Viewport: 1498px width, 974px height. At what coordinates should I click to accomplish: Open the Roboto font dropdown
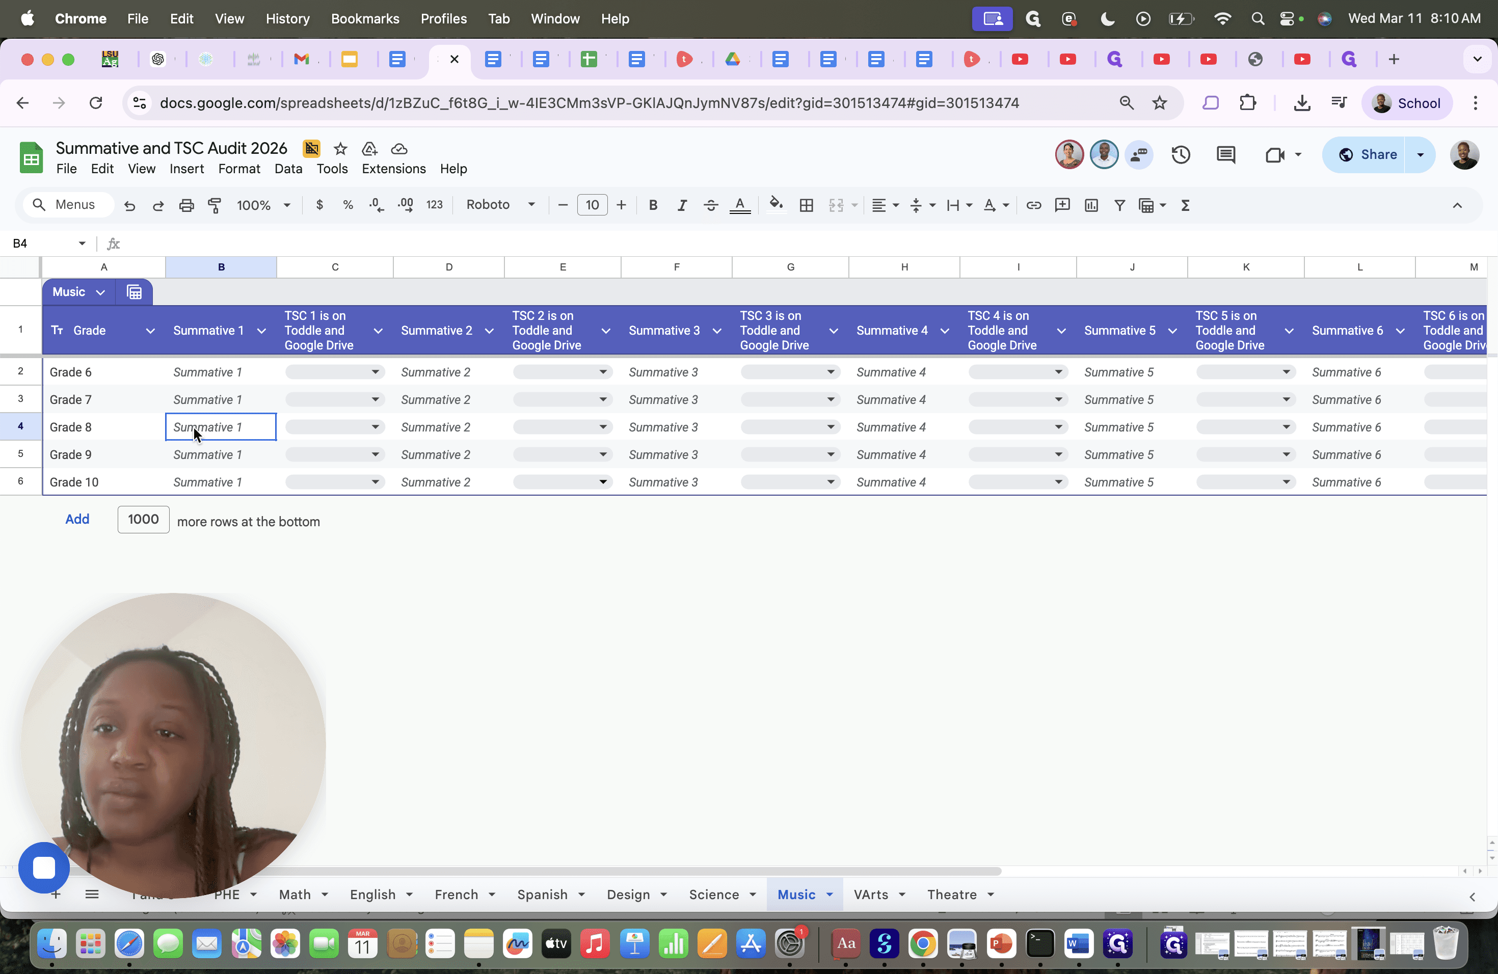pos(501,205)
